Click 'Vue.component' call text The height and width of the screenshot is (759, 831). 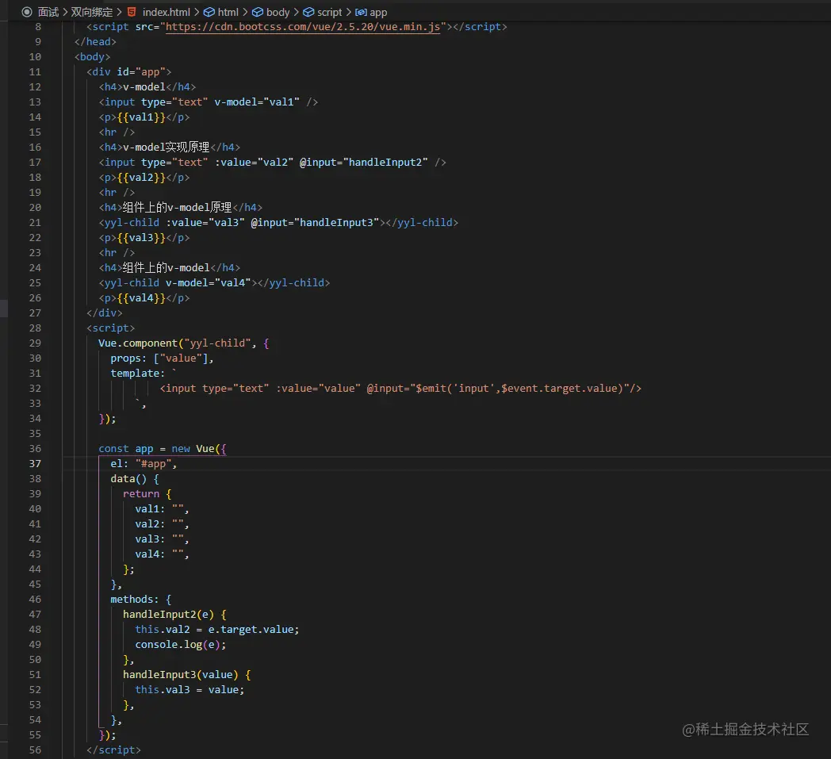138,343
